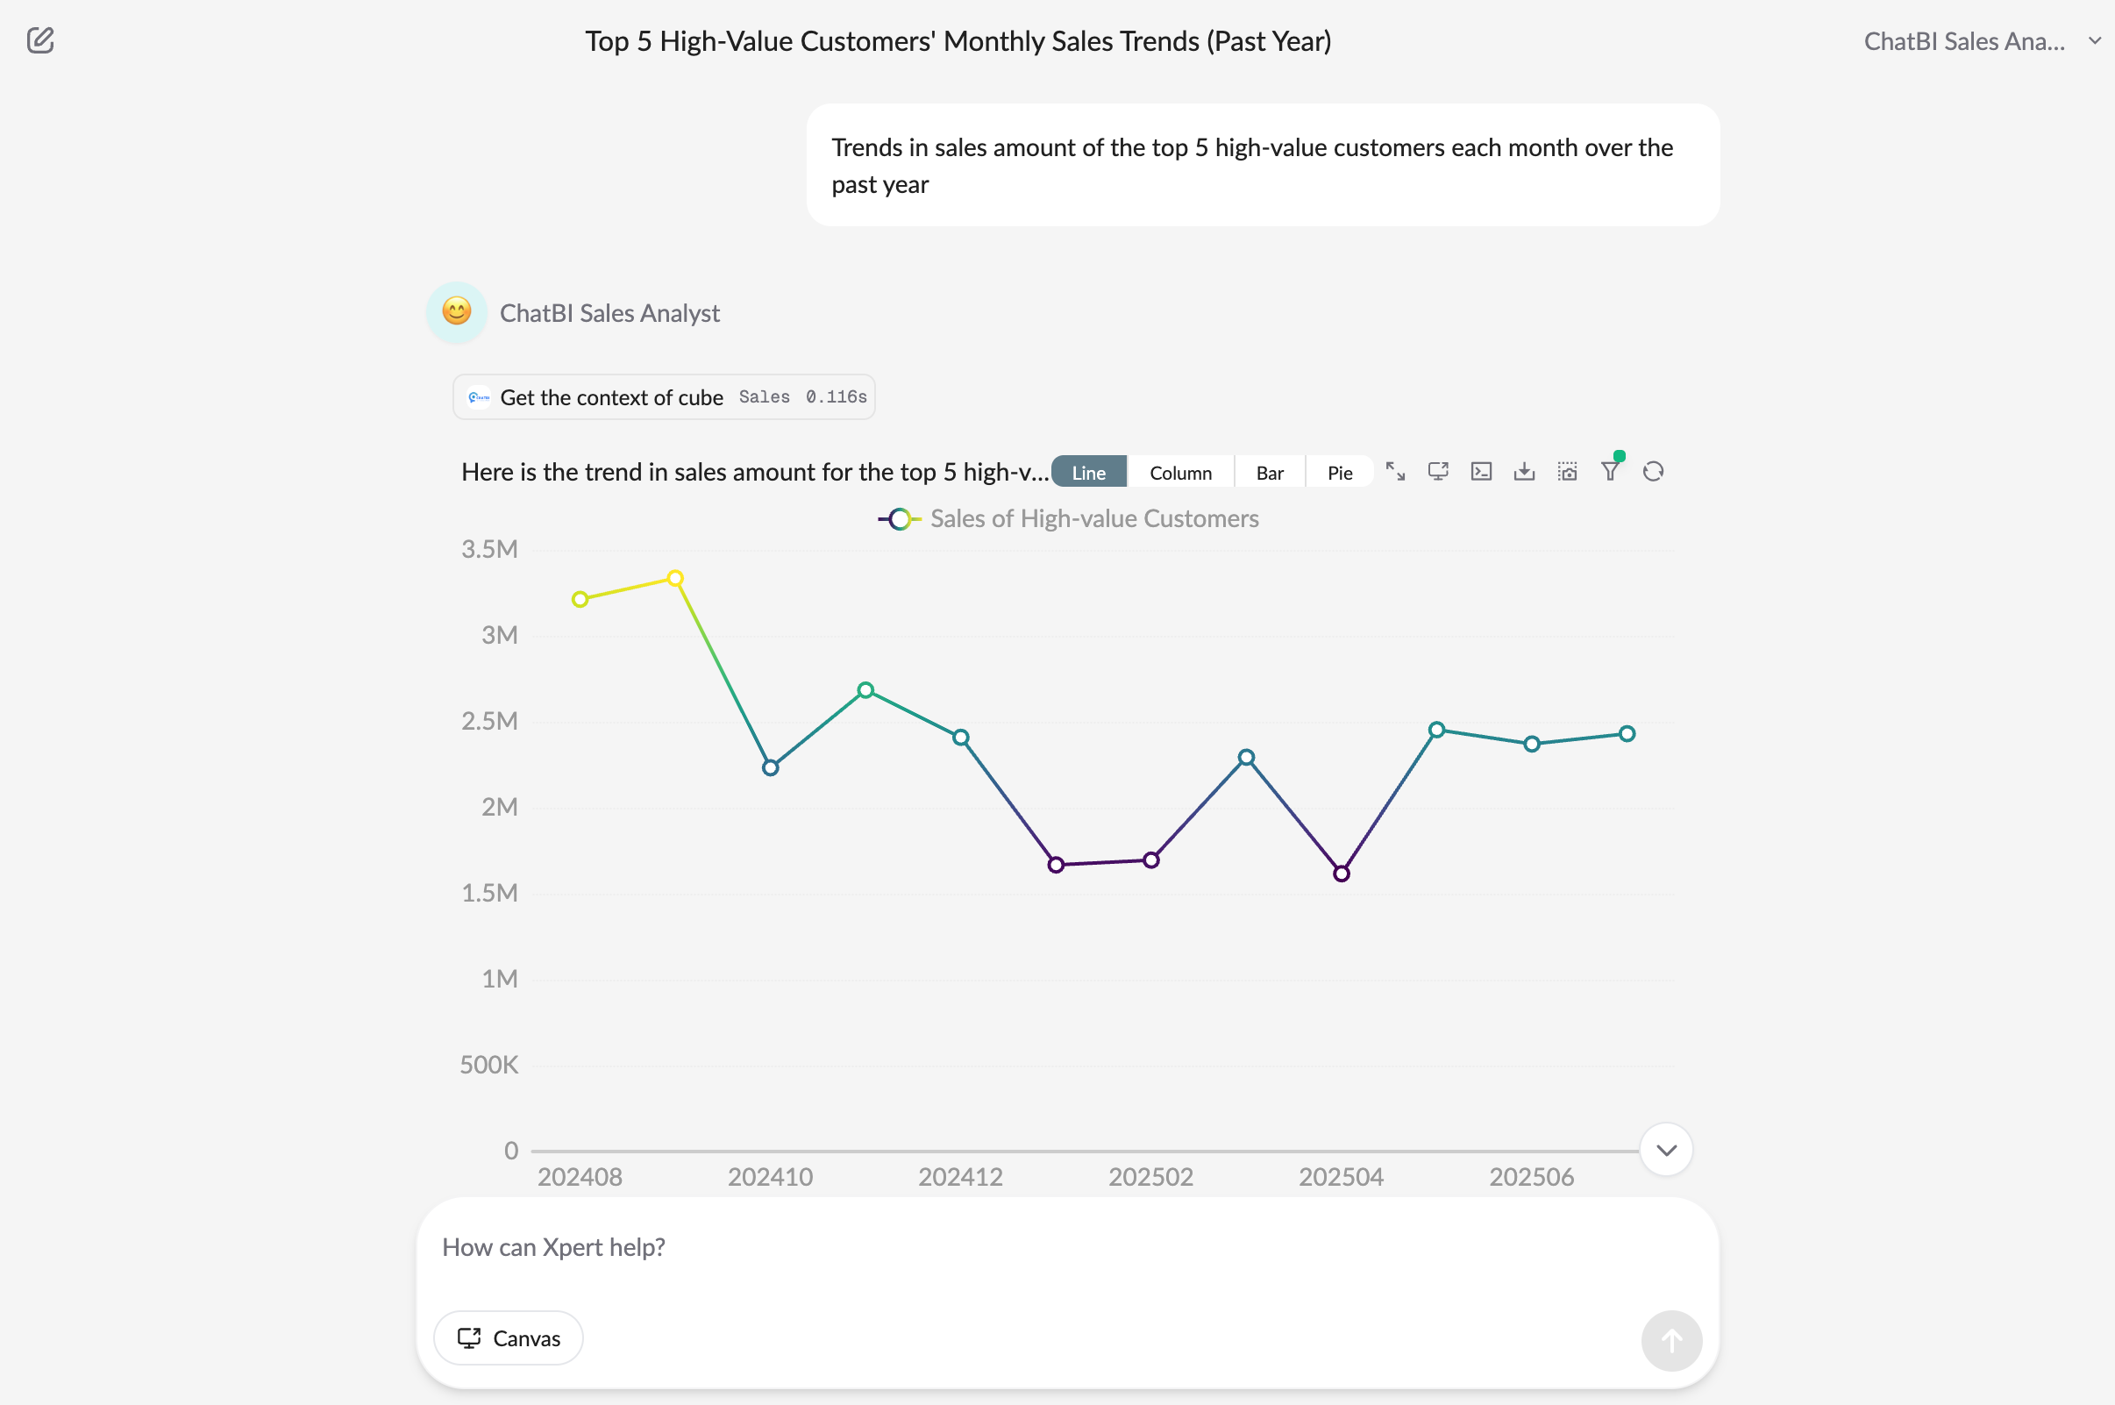Open ChatBI Sales Analyst dropdown
The height and width of the screenshot is (1405, 2115).
click(x=1982, y=41)
